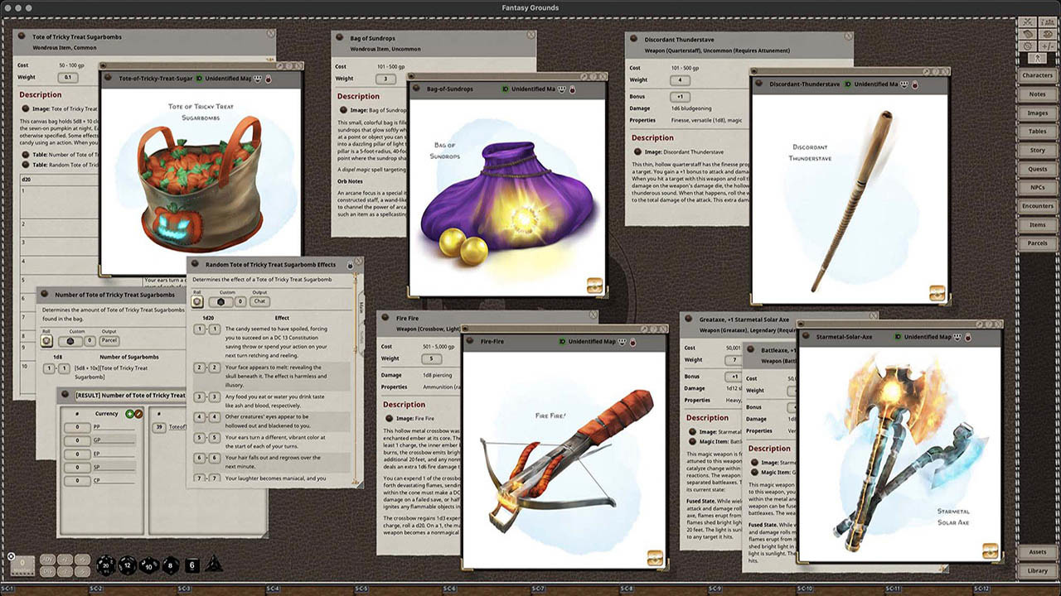Switch to the S-C-7 tab at the bottom
Image resolution: width=1061 pixels, height=596 pixels.
point(537,589)
